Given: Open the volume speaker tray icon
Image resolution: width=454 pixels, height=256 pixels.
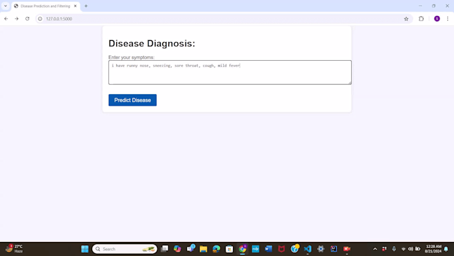Looking at the screenshot, I should pos(411,249).
